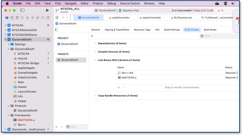
Task: Expand the MTSCRA project in navigator
Action: [x=6, y=25]
